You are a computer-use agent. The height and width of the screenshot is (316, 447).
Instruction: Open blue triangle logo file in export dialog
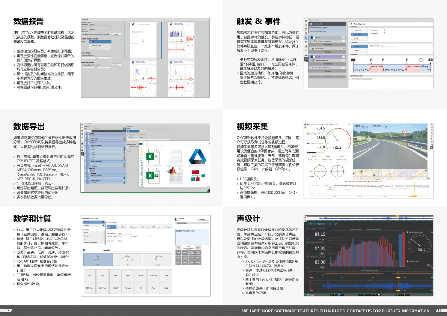point(197,157)
